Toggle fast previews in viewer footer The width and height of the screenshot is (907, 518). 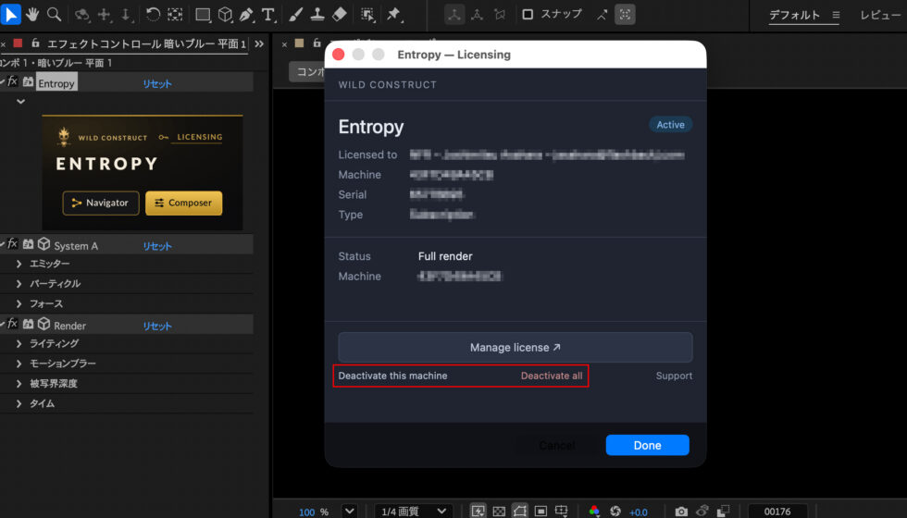click(x=478, y=511)
